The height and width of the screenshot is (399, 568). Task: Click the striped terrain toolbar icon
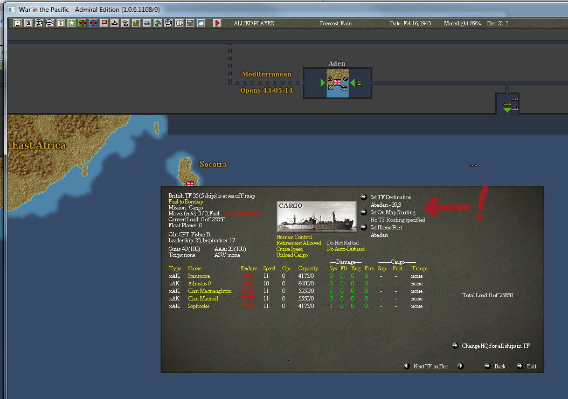[190, 23]
